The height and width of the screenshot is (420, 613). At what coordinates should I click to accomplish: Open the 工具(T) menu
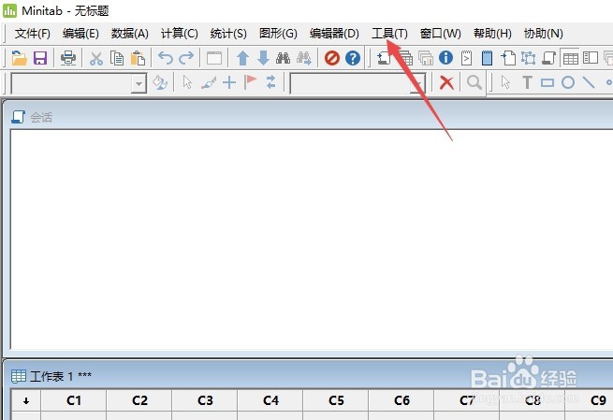click(x=389, y=34)
